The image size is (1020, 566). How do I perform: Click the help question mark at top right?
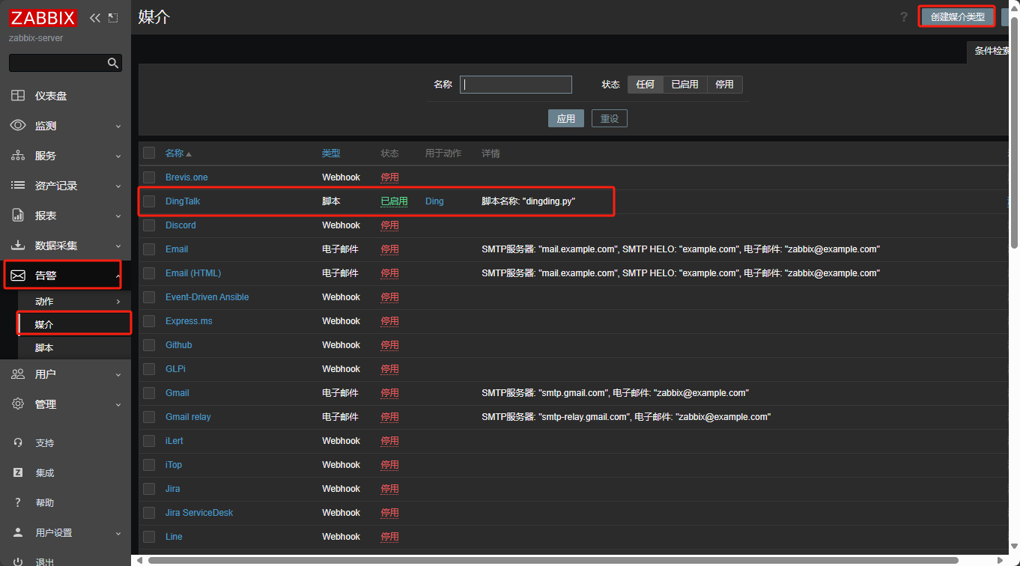tap(904, 17)
